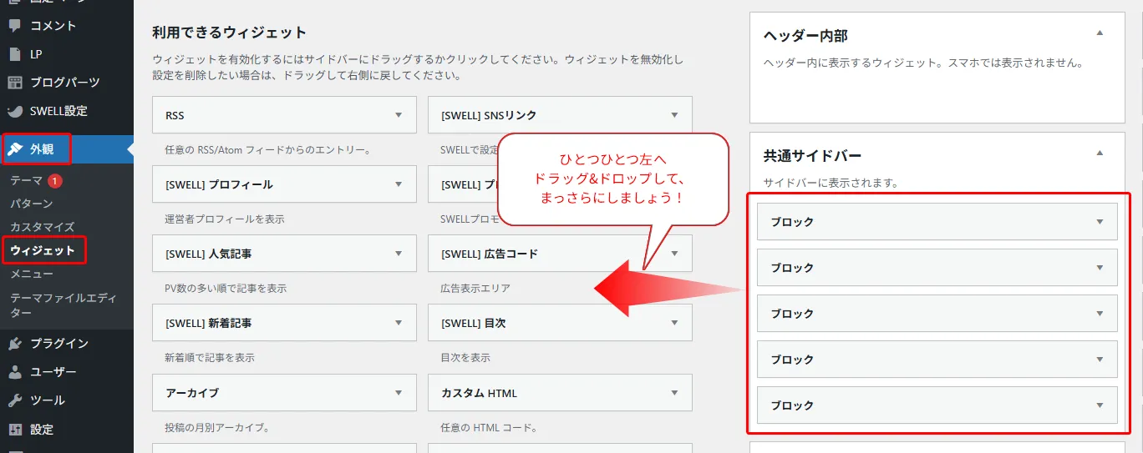Click the red update badge on テーマ
This screenshot has width=1143, height=453.
pos(54,180)
